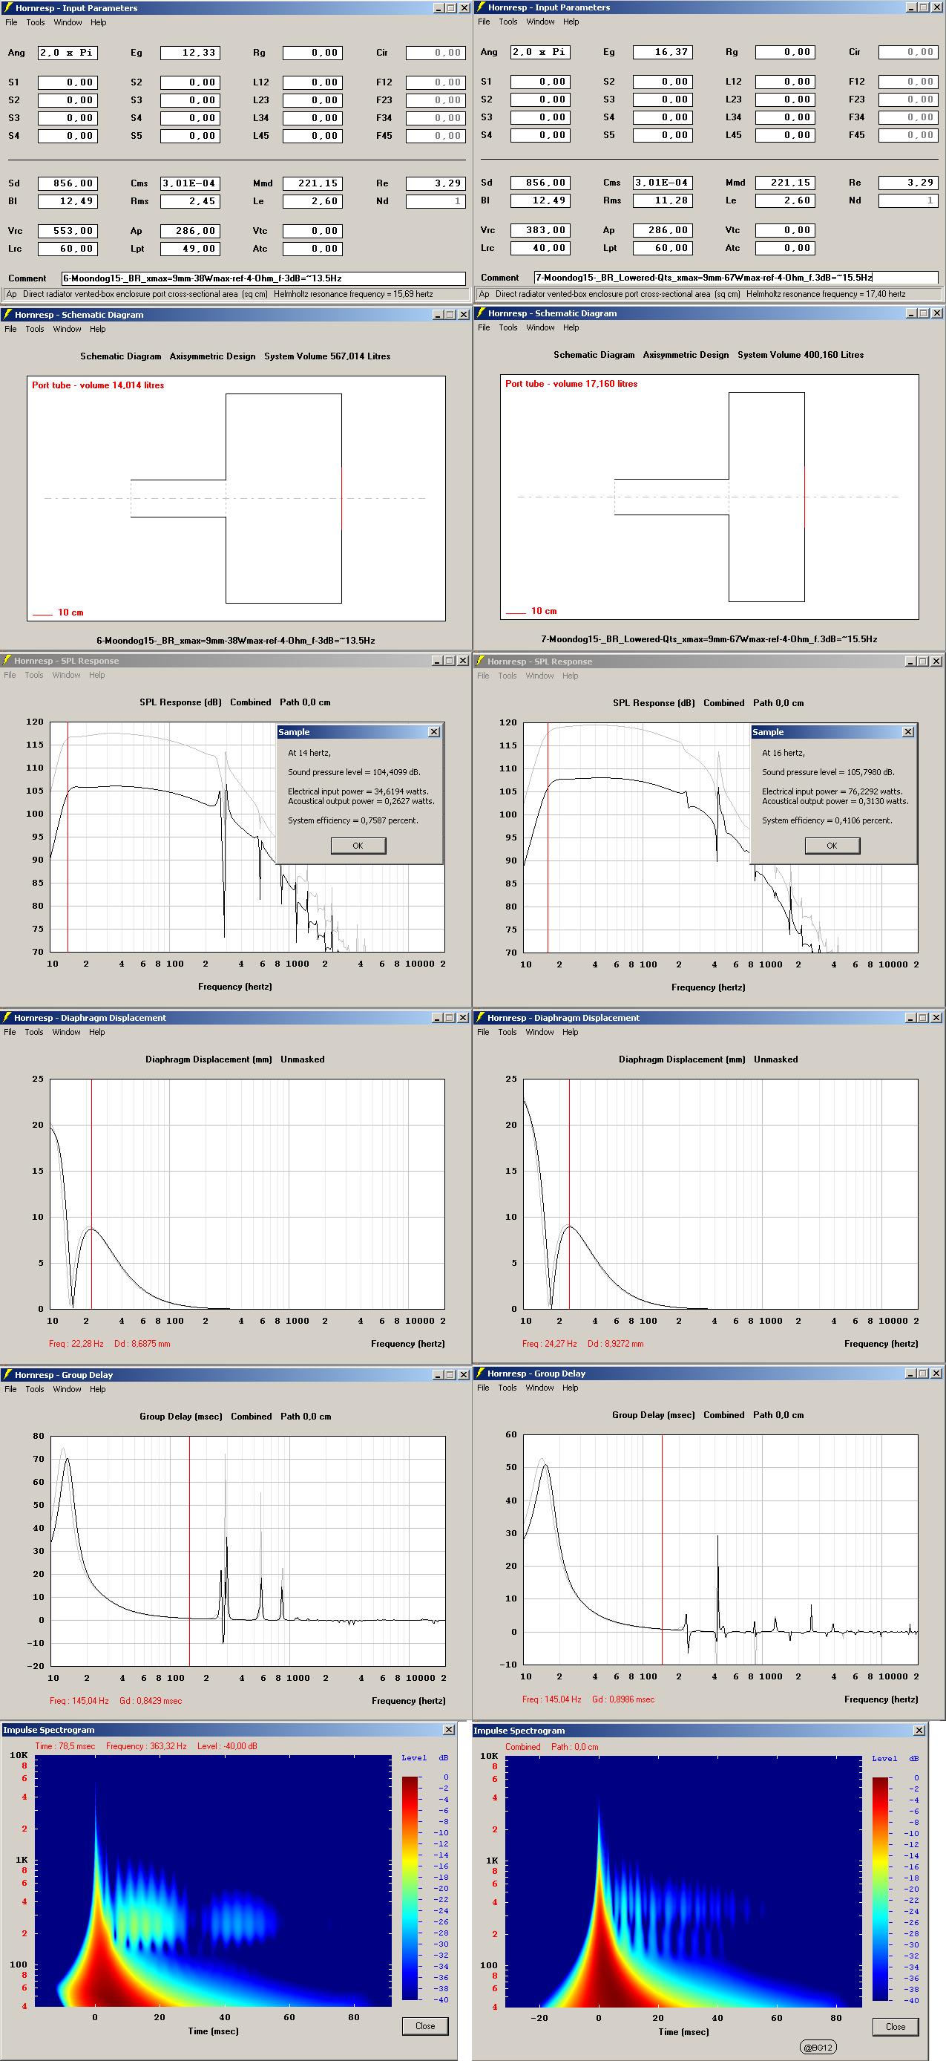Click Hornresp icon in right Input Parameters title
This screenshot has height=2061, width=946.
pos(481,7)
